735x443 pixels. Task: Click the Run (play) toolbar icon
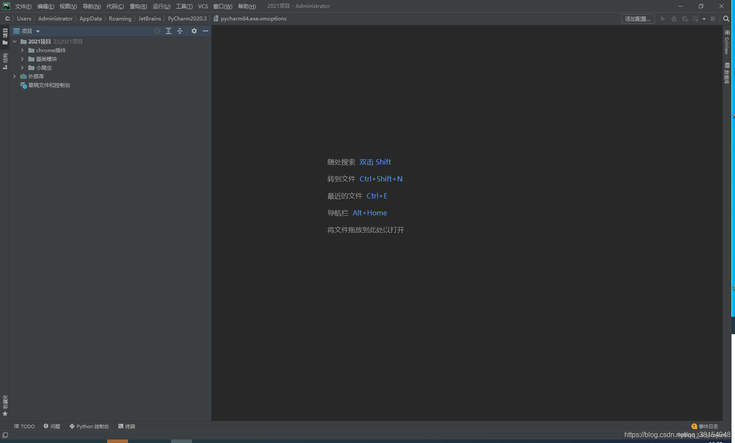click(663, 19)
